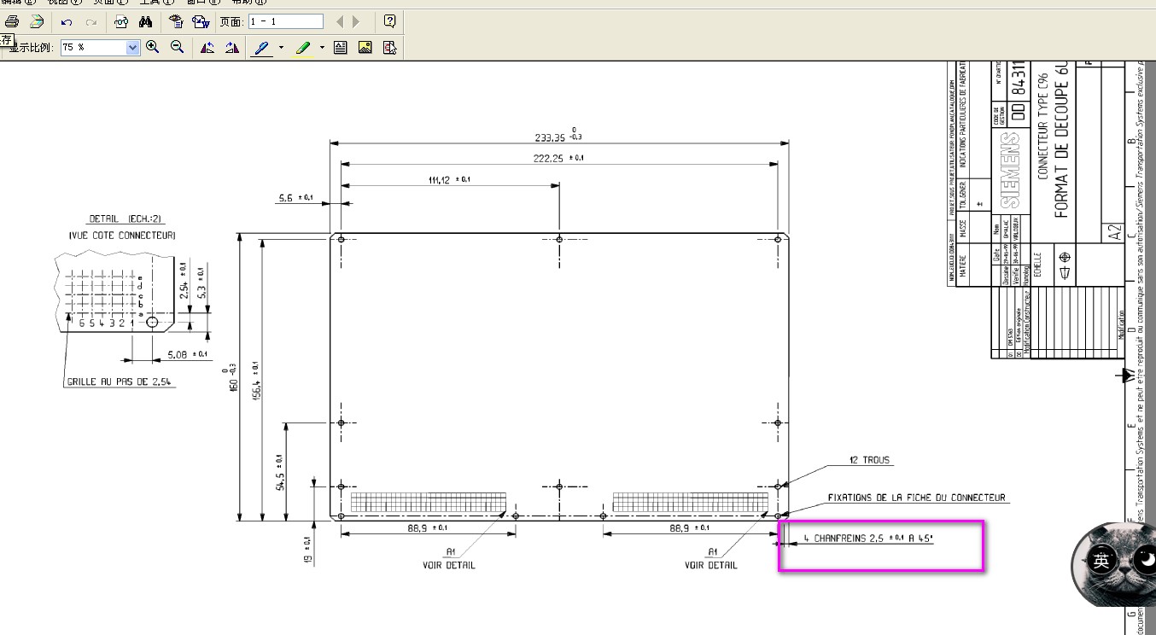Image resolution: width=1156 pixels, height=635 pixels.
Task: Go to the previous page arrow
Action: (340, 21)
